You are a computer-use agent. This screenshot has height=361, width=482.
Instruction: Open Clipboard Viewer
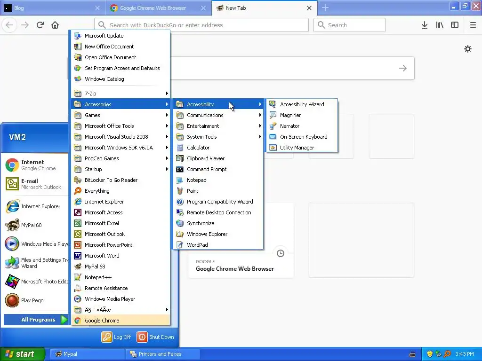(218, 158)
